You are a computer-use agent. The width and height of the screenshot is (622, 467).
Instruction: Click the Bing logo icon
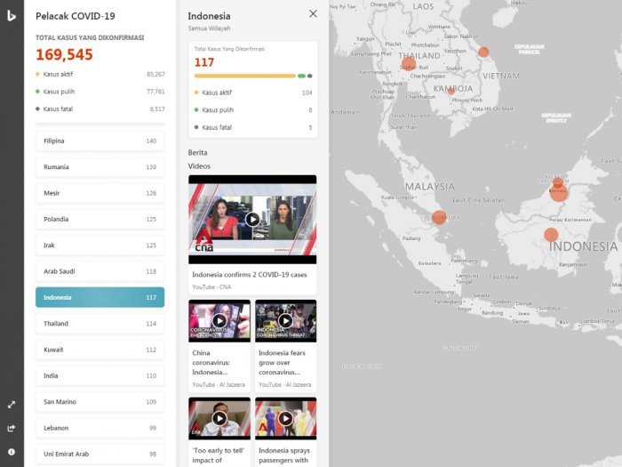12,16
